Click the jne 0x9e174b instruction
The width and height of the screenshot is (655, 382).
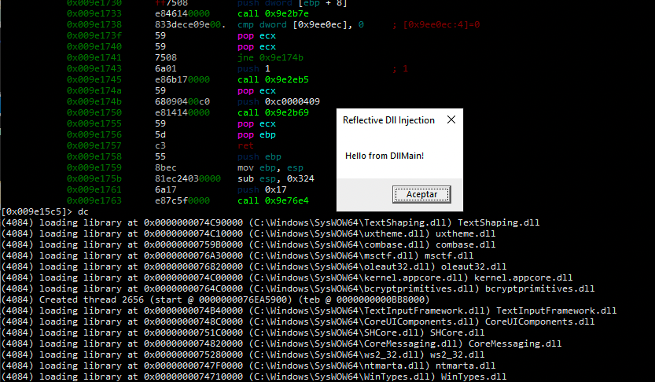(270, 57)
